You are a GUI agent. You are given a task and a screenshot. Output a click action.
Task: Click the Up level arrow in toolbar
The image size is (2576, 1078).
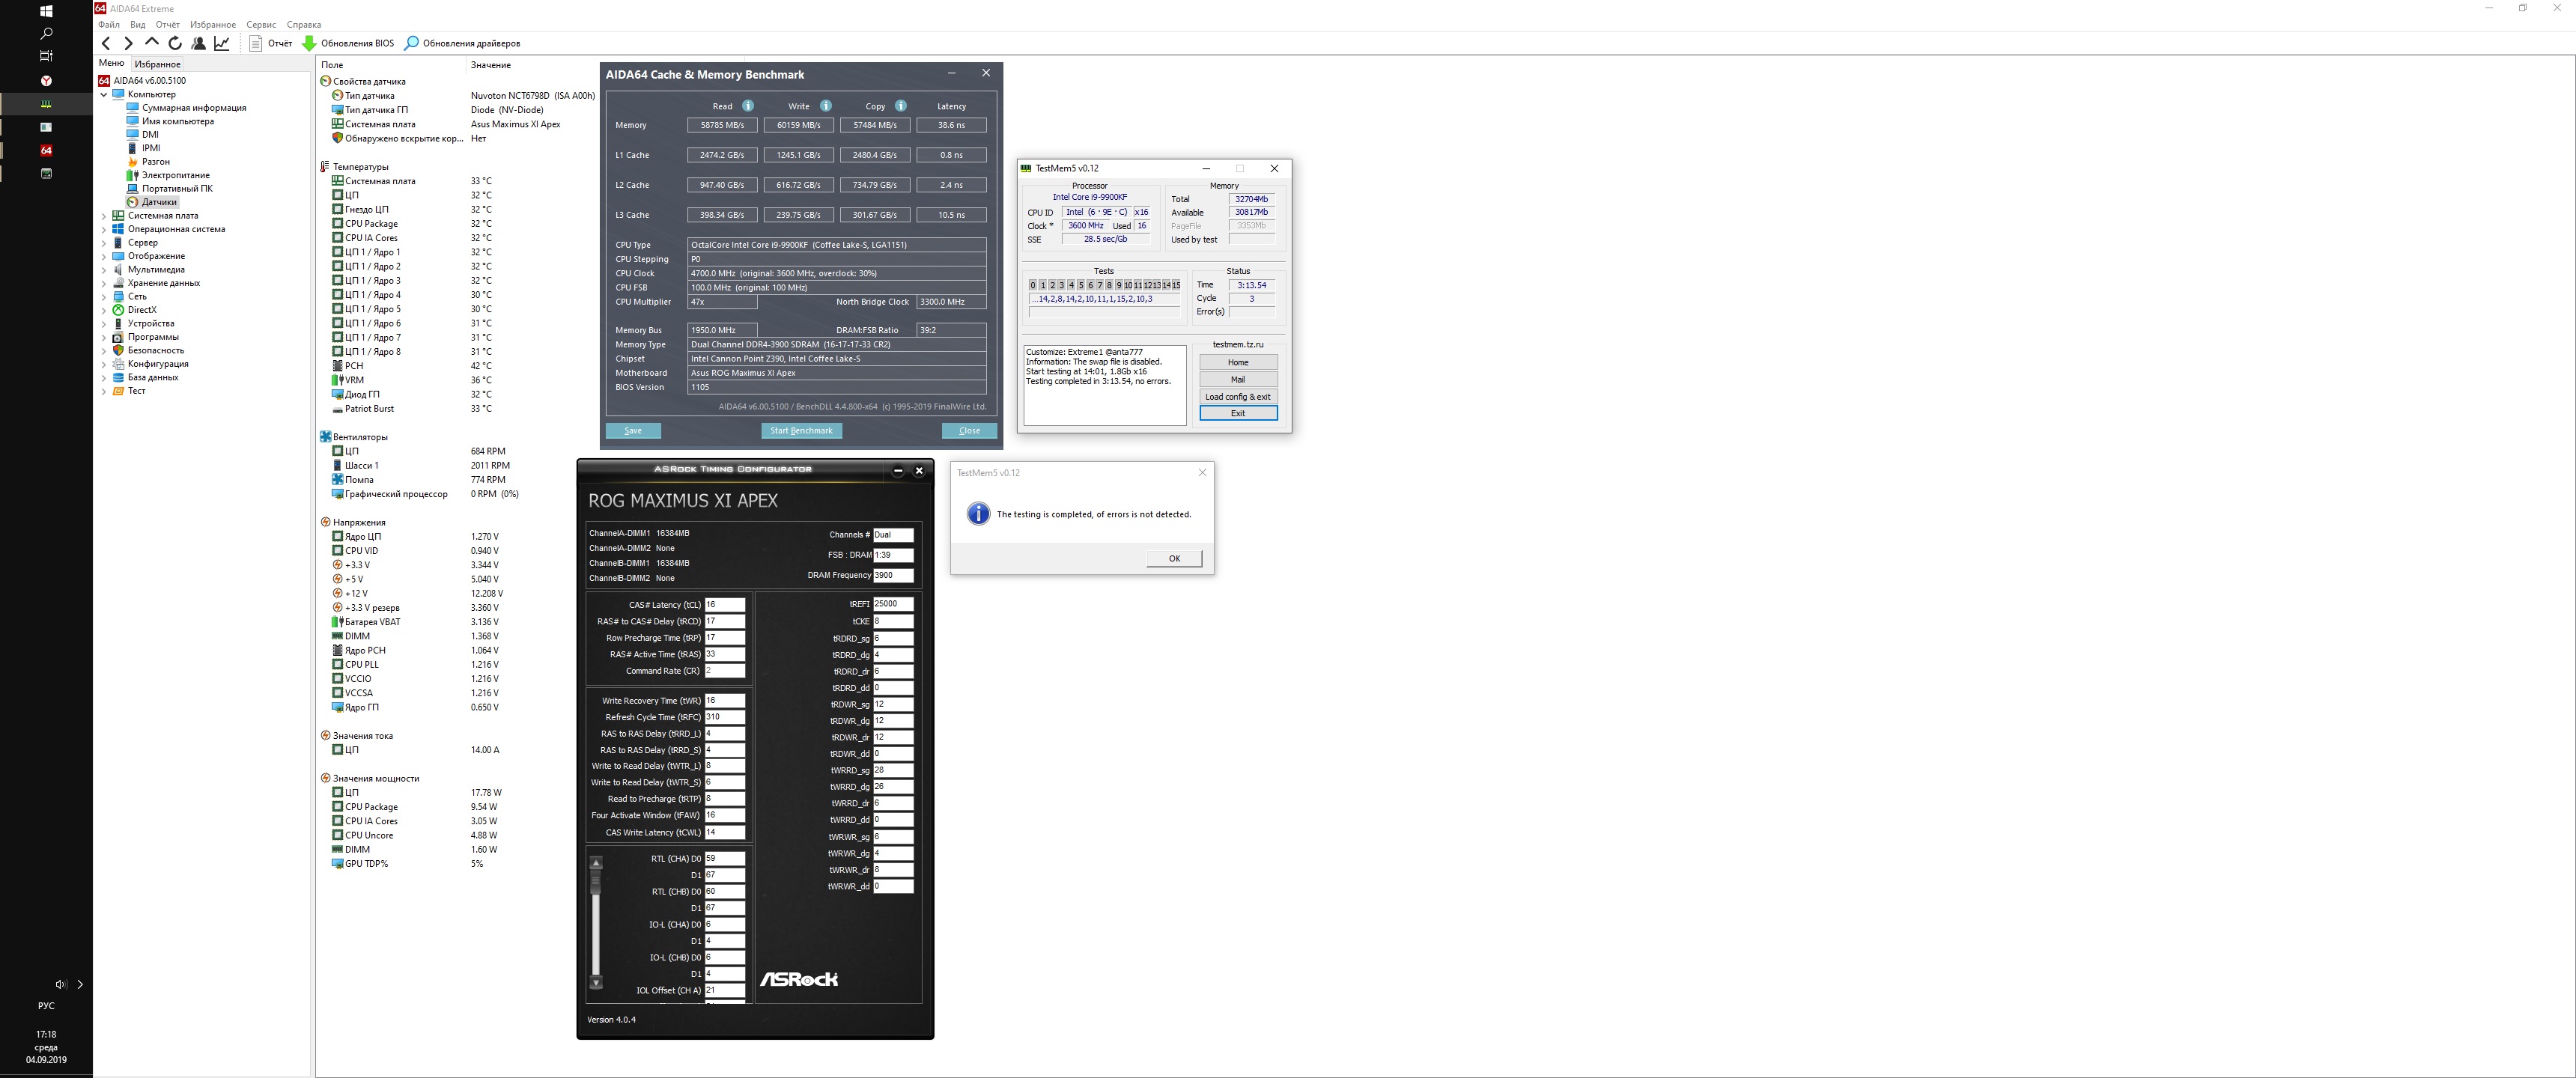(x=151, y=43)
